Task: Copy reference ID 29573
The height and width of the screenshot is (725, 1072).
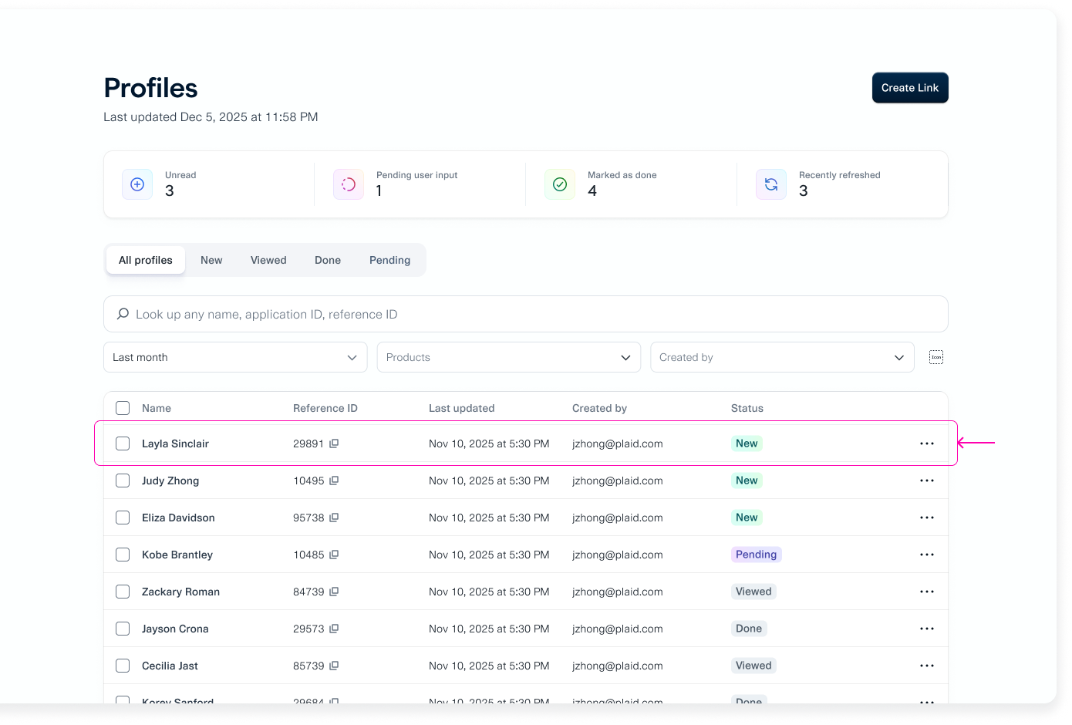Action: (334, 629)
